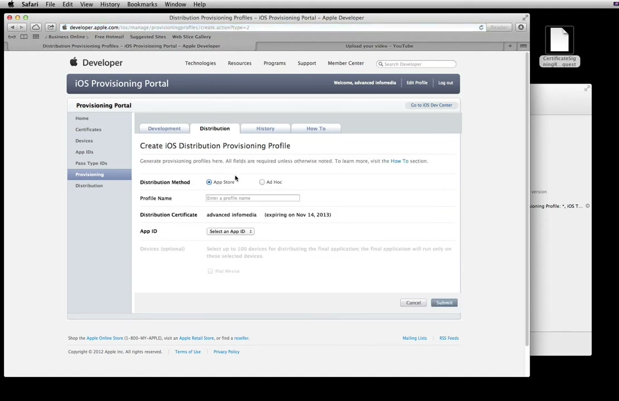Click the Edit Profile link

[x=417, y=83]
